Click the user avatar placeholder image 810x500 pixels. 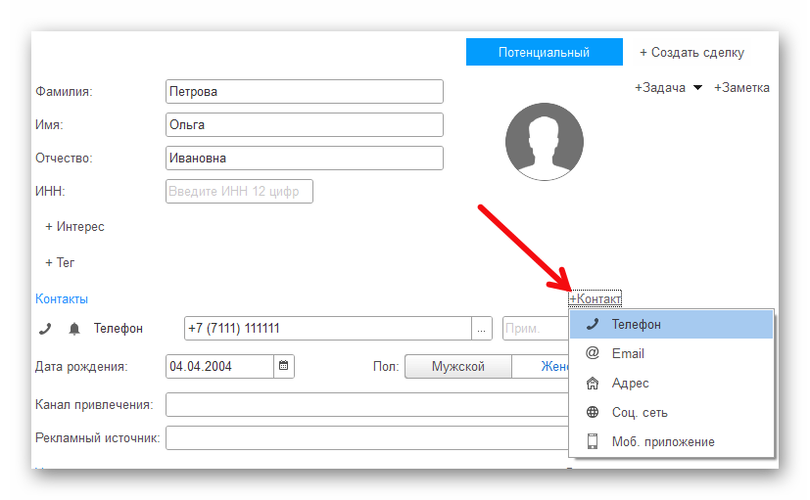[544, 142]
